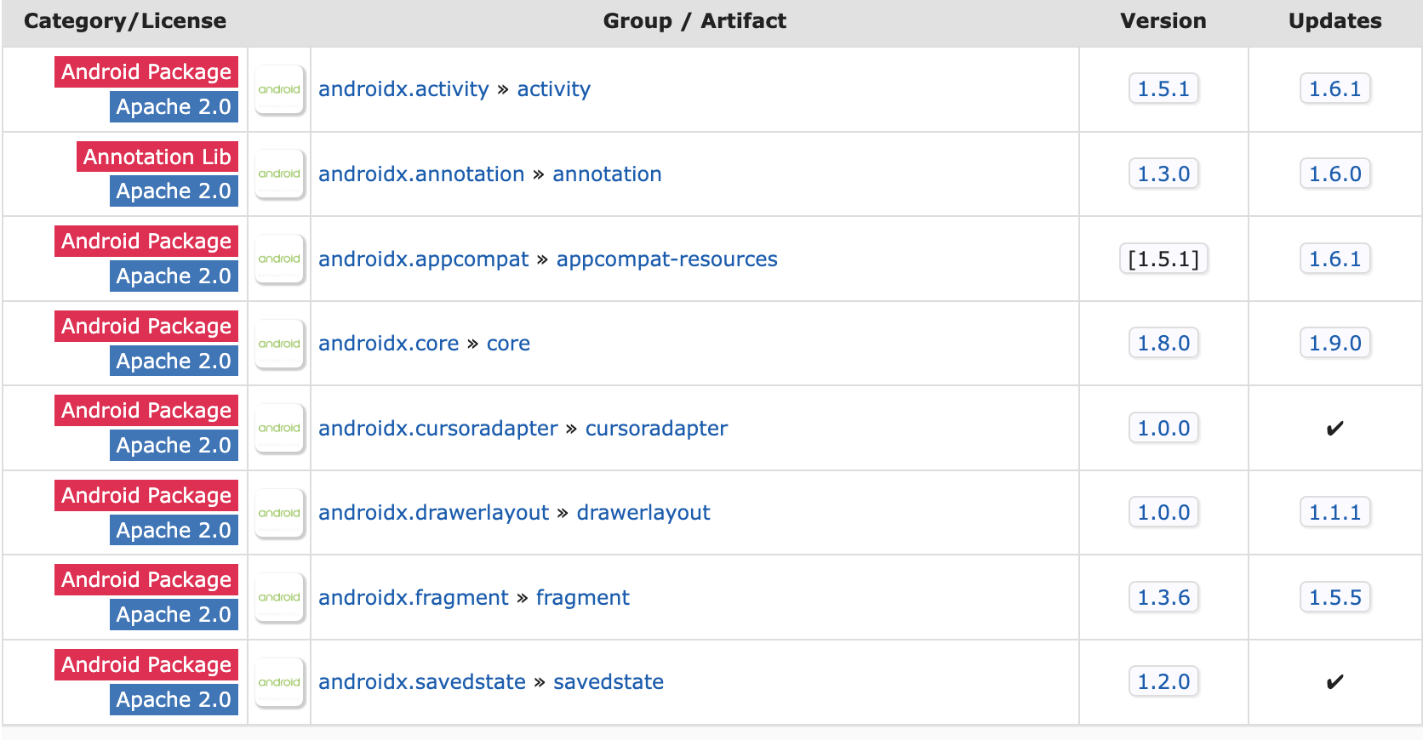
Task: Click the android icon in the androidx.core row
Action: tap(279, 344)
